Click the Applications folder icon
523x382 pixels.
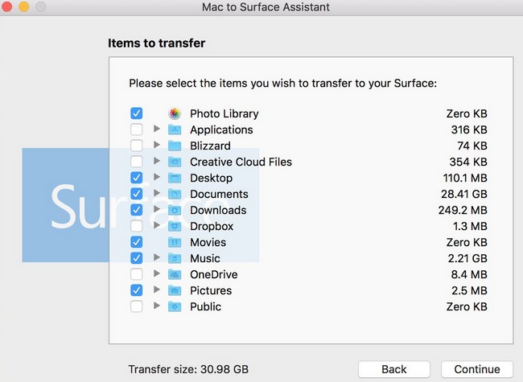pyautogui.click(x=175, y=129)
